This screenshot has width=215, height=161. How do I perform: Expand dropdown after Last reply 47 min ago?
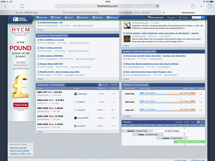[x=91, y=67]
